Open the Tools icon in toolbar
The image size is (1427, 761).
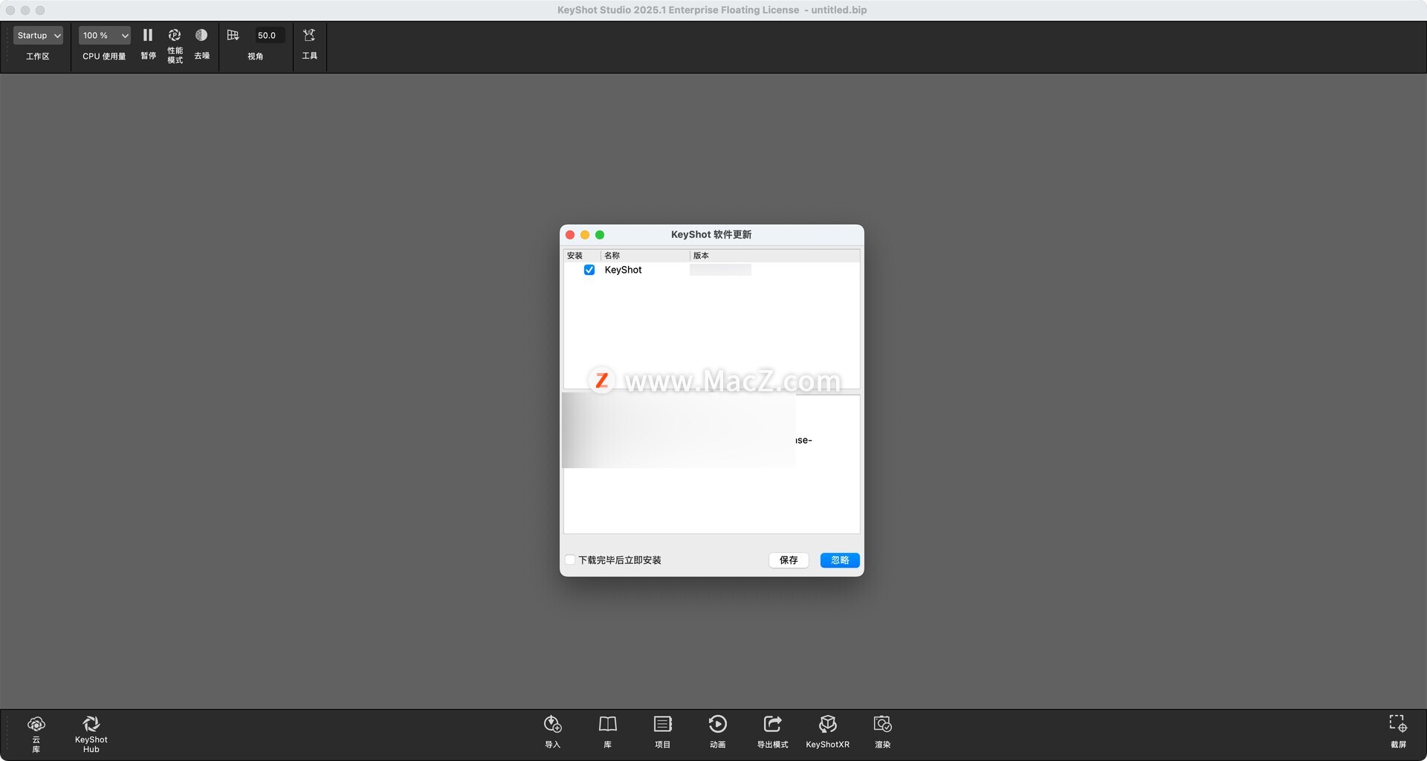(x=309, y=35)
